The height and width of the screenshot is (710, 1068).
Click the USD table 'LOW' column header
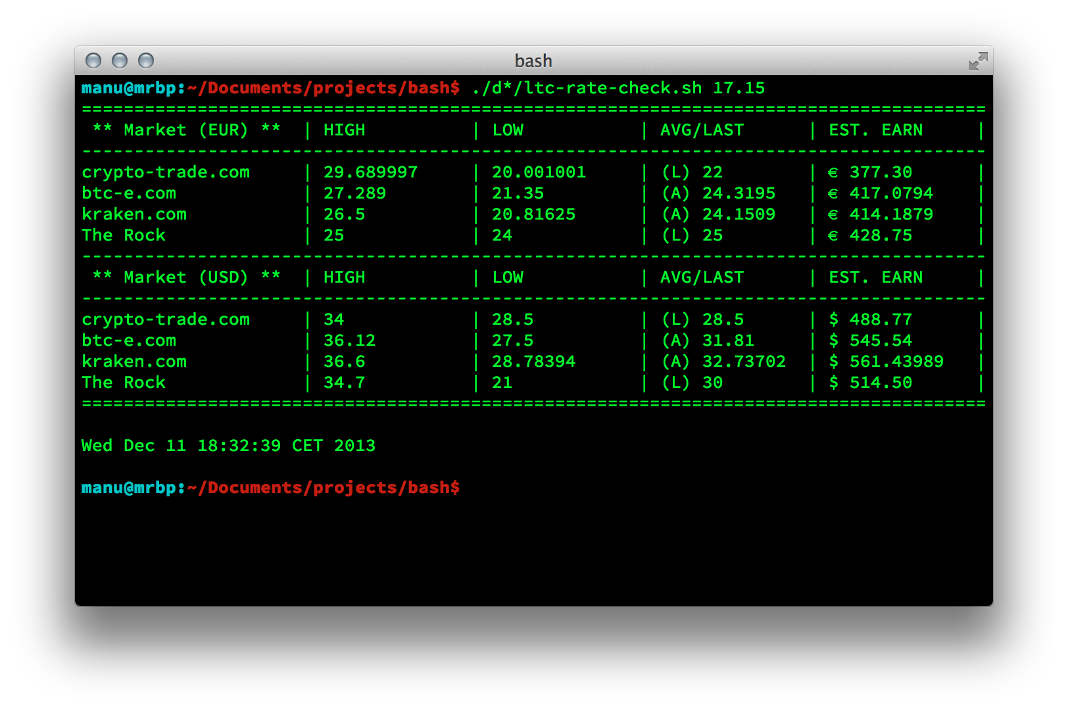click(x=508, y=277)
